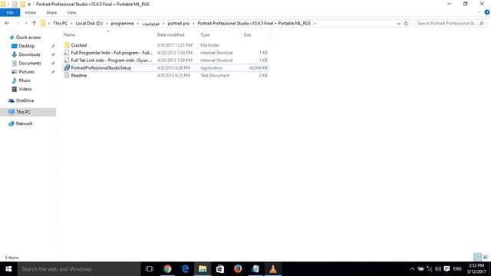The width and height of the screenshot is (491, 276).
Task: Open volume control in tray
Action: click(438, 269)
